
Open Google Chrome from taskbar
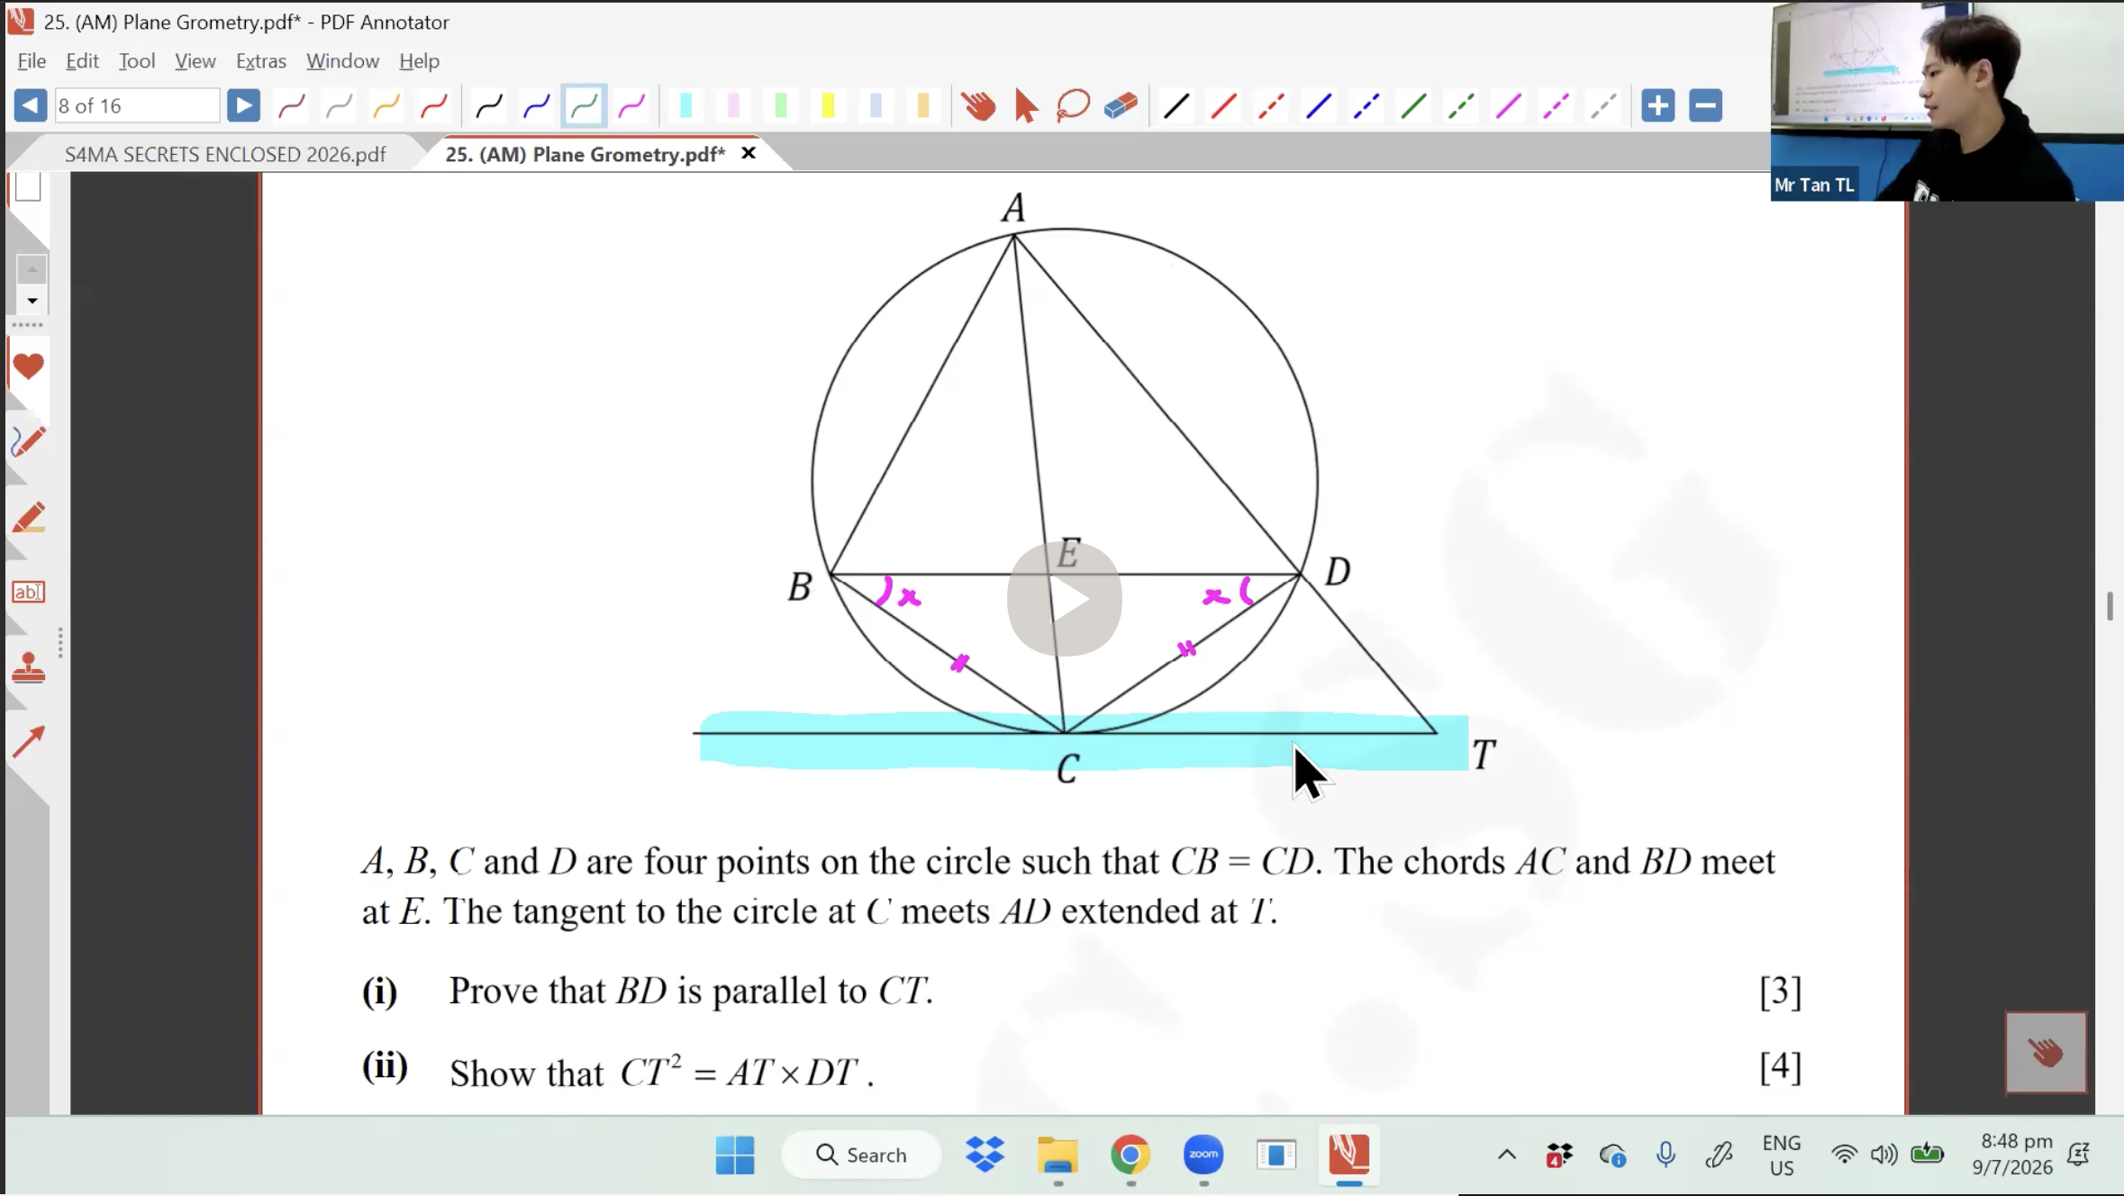1130,1155
